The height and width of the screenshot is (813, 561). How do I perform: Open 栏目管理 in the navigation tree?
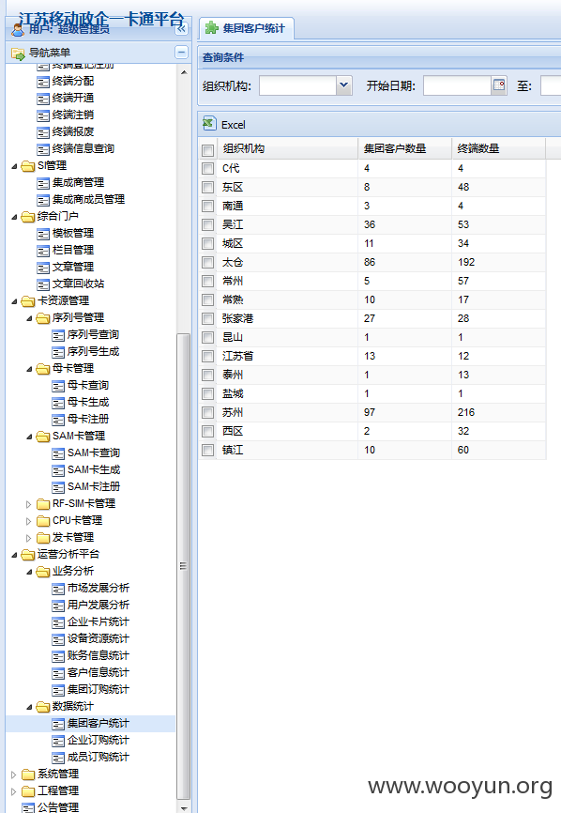(73, 251)
